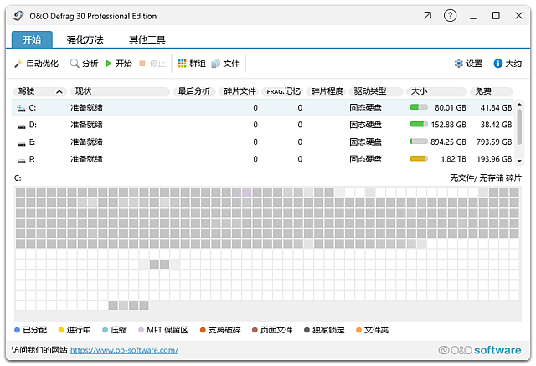Open the 文件 files view icon
The height and width of the screenshot is (366, 536).
pos(216,64)
